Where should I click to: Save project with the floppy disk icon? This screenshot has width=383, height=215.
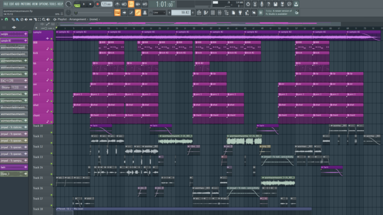276,4
